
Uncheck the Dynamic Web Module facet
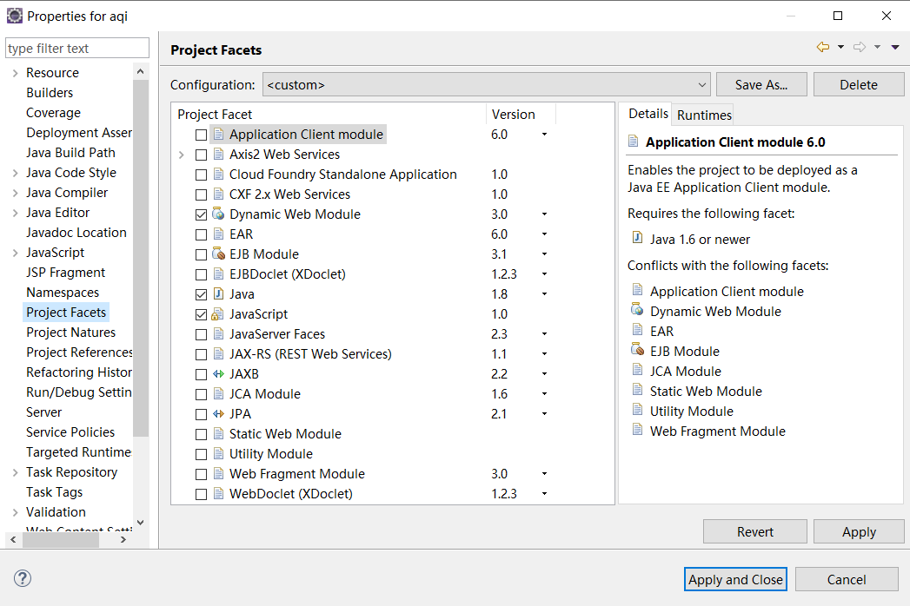202,214
